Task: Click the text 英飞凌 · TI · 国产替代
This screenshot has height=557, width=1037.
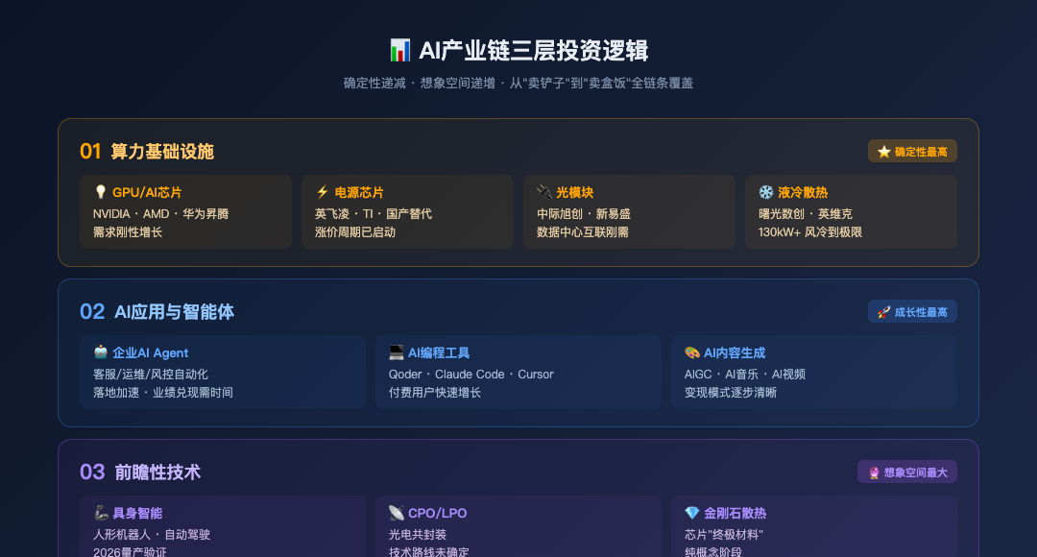Action: 373,213
